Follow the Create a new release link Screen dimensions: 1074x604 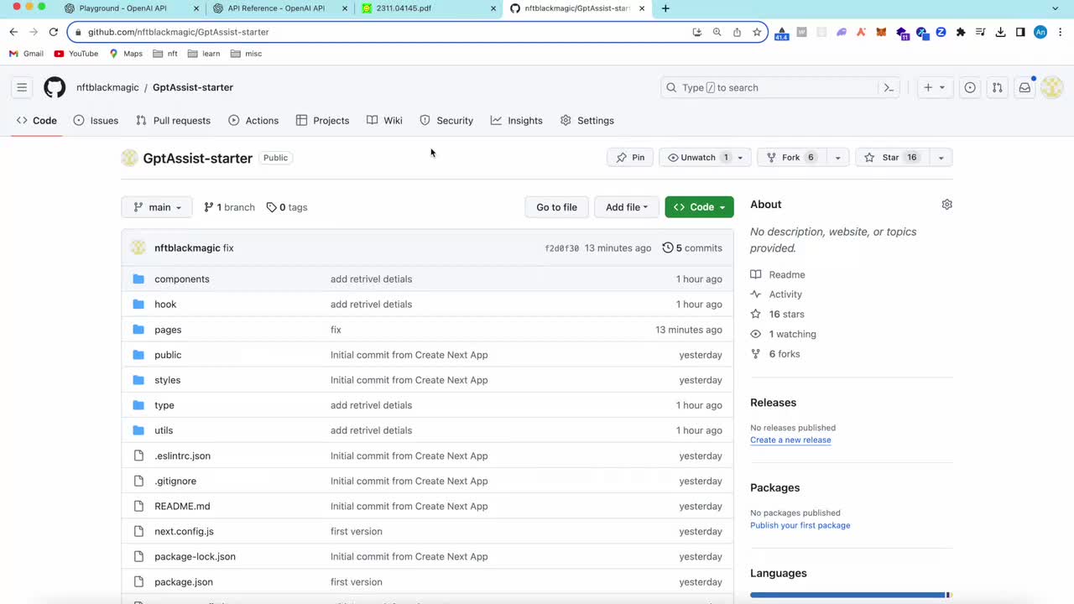pyautogui.click(x=790, y=440)
